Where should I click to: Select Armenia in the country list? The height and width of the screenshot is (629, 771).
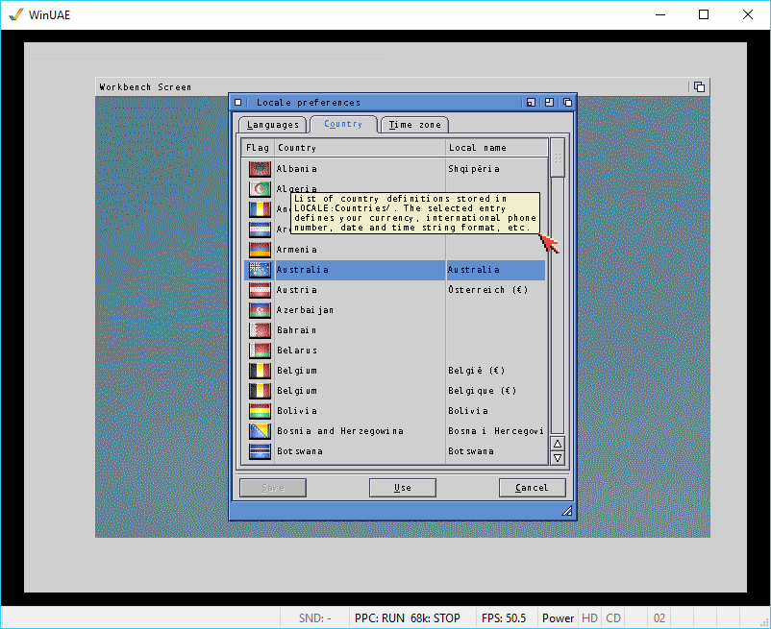tap(395, 250)
